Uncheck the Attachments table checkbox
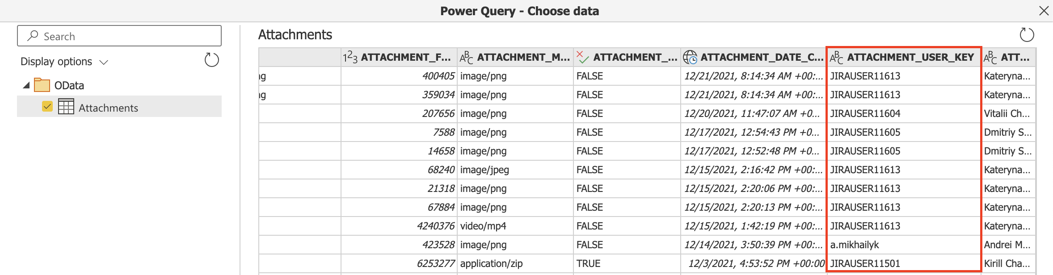 pyautogui.click(x=47, y=107)
